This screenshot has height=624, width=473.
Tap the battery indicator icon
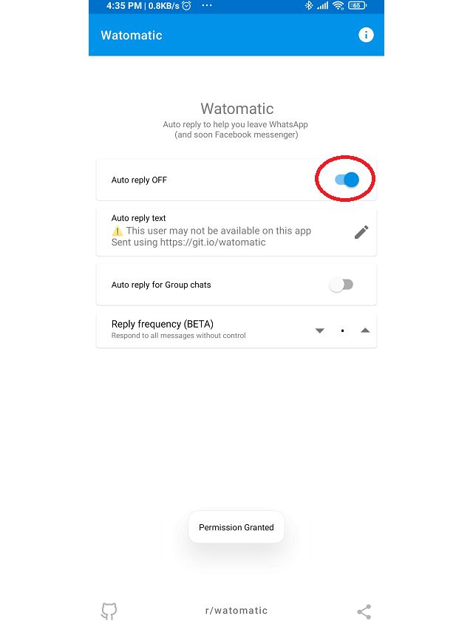point(357,6)
